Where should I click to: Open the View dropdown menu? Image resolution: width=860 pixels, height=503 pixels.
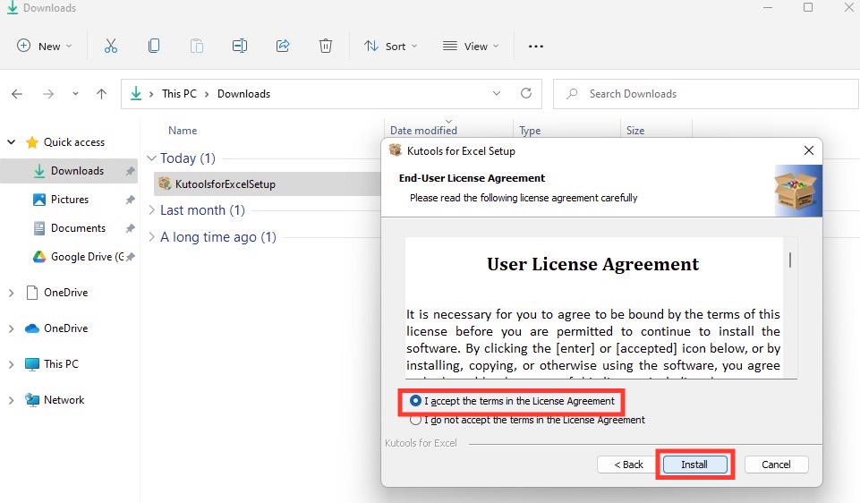click(x=471, y=46)
